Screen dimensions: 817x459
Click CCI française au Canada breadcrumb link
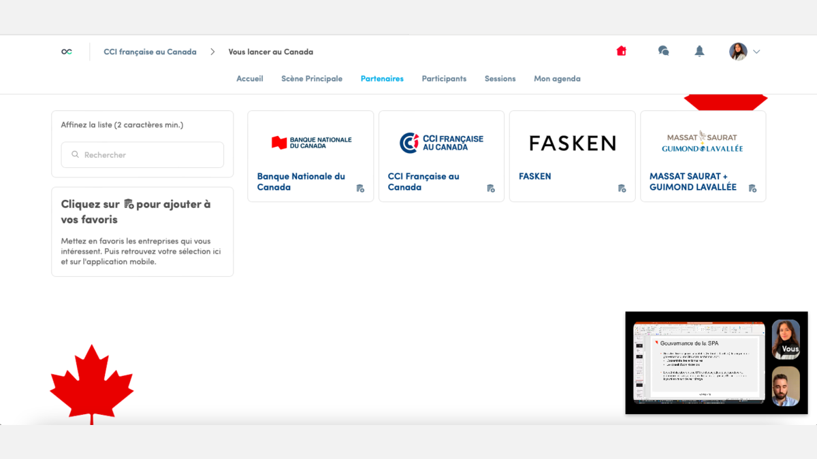pos(150,52)
